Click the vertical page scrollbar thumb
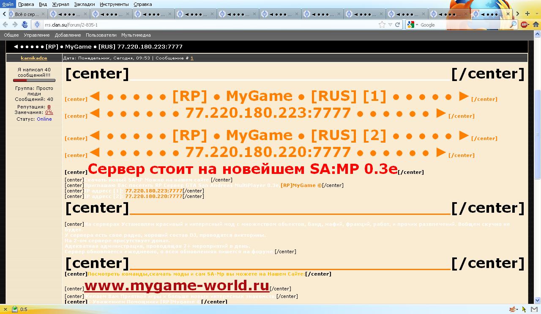Screen dimensions: 541x314 coord(538,134)
